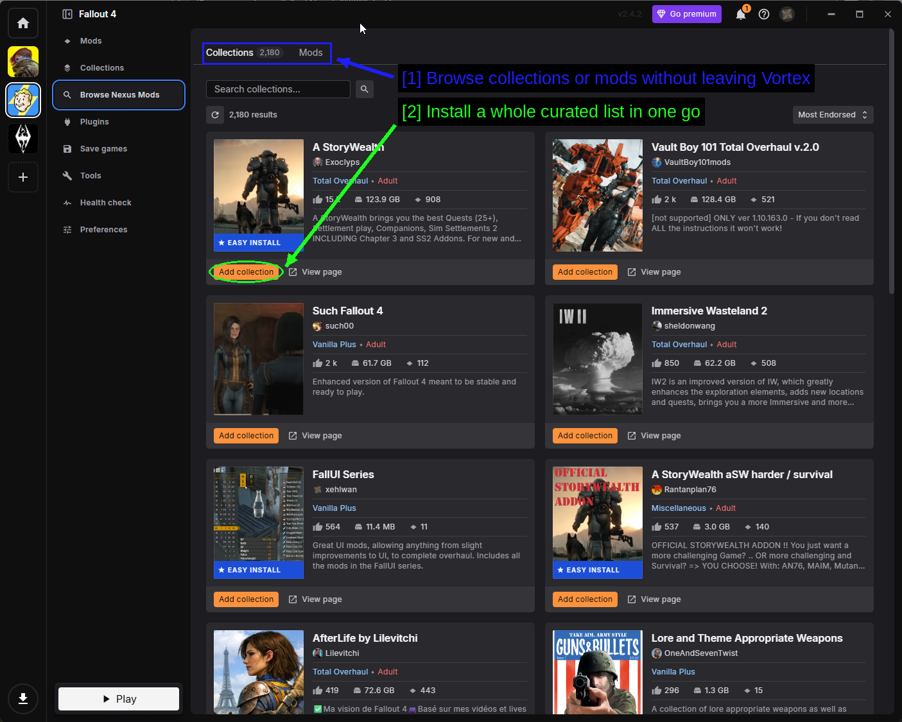This screenshot has height=722, width=902.
Task: Open the Tools section
Action: 119,176
